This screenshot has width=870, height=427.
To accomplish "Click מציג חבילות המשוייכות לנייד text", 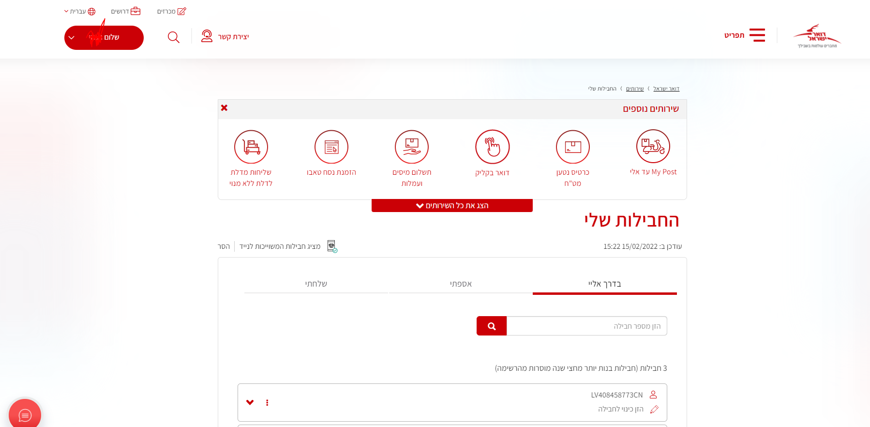I will coord(280,246).
